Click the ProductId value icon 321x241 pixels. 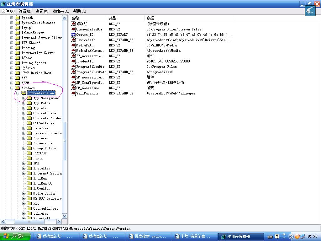[x=73, y=61]
